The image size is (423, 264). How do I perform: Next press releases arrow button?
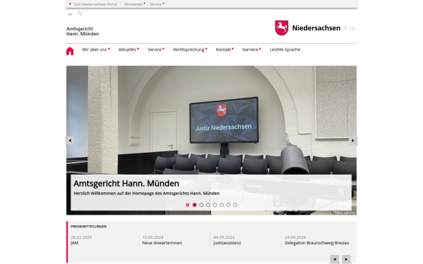click(346, 259)
